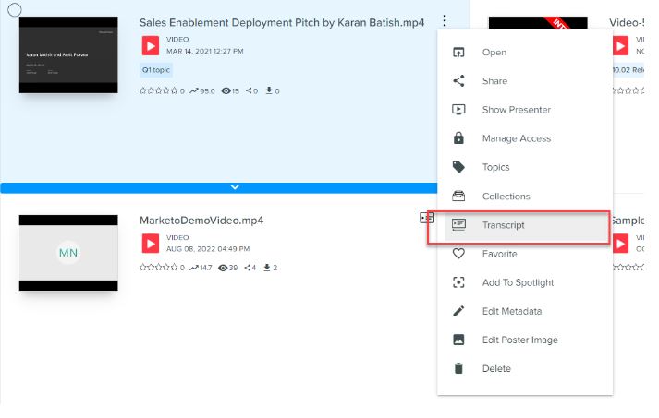Viewport: 659px width, 418px height.
Task: Click the Collections box icon
Action: (x=458, y=196)
